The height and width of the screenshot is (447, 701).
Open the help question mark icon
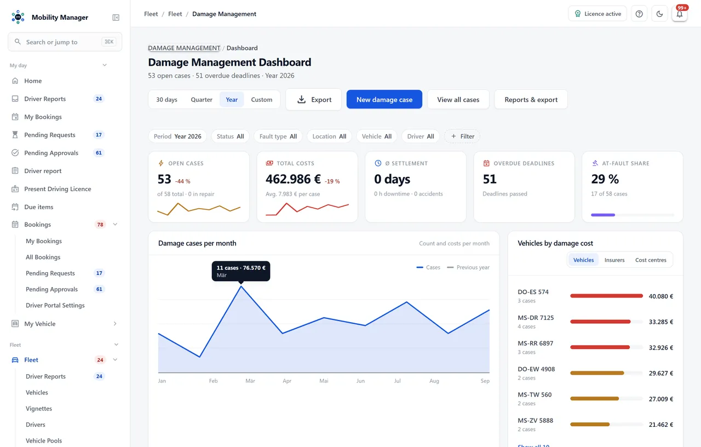(639, 14)
